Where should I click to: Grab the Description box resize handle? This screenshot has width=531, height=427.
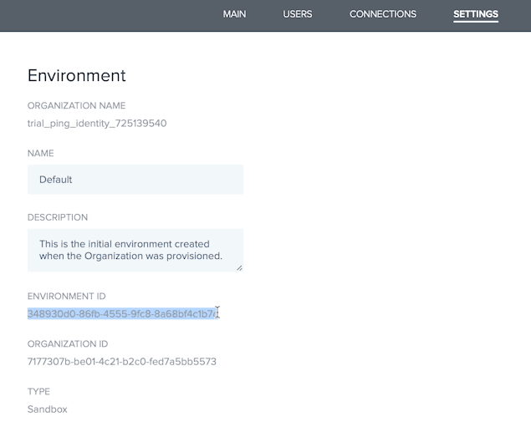tap(239, 267)
